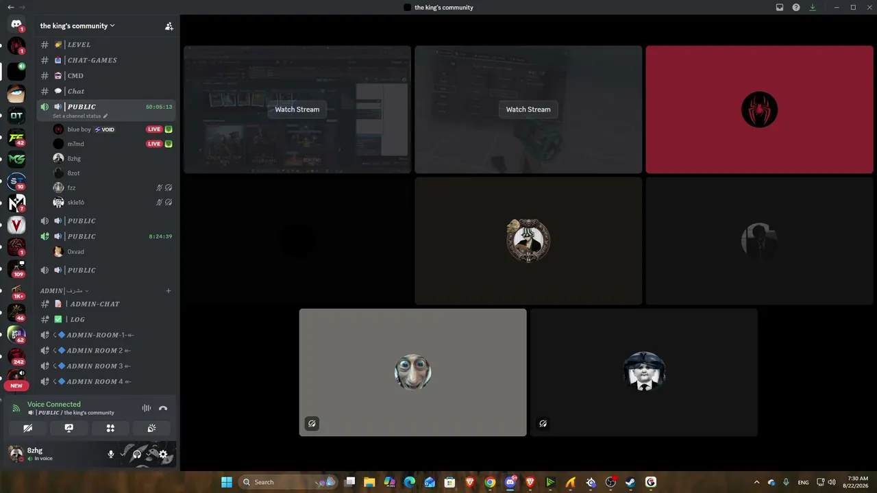Open the CMD text channel

(106, 76)
